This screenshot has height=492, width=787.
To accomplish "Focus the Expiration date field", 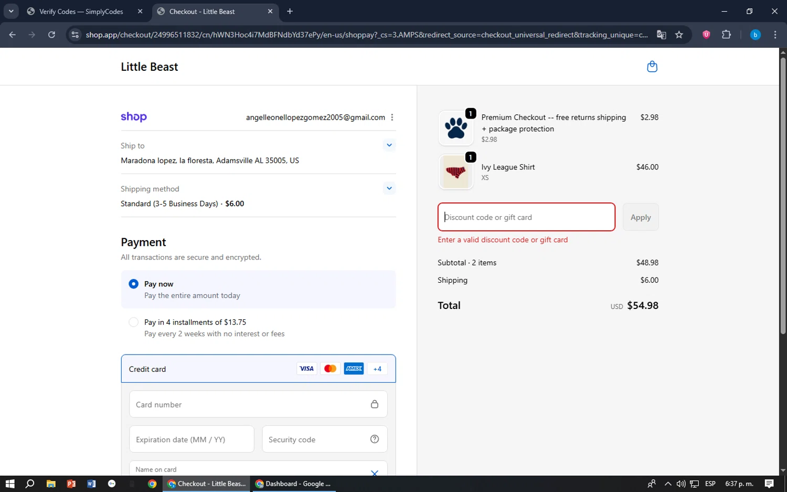I will tap(192, 440).
